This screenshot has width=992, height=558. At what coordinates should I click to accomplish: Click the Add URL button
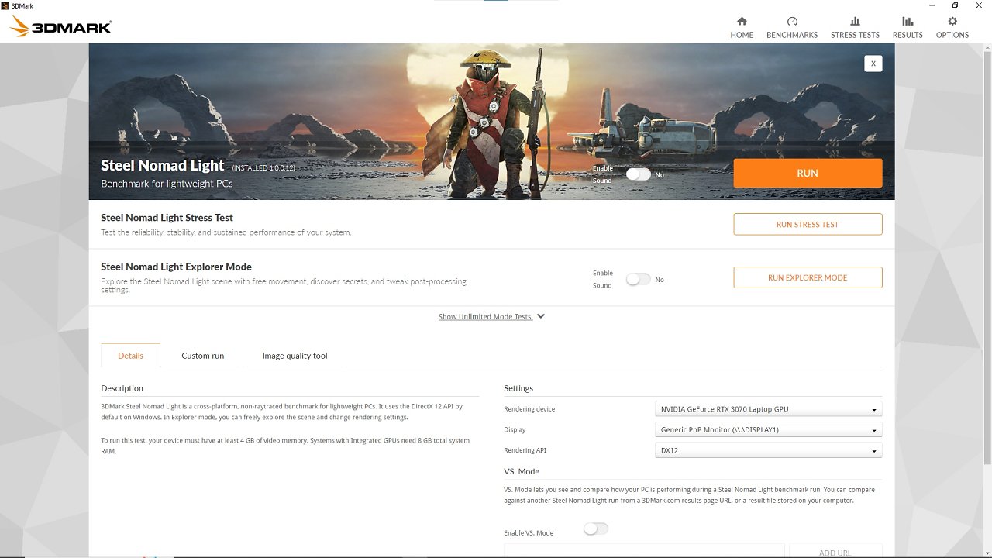pyautogui.click(x=835, y=550)
